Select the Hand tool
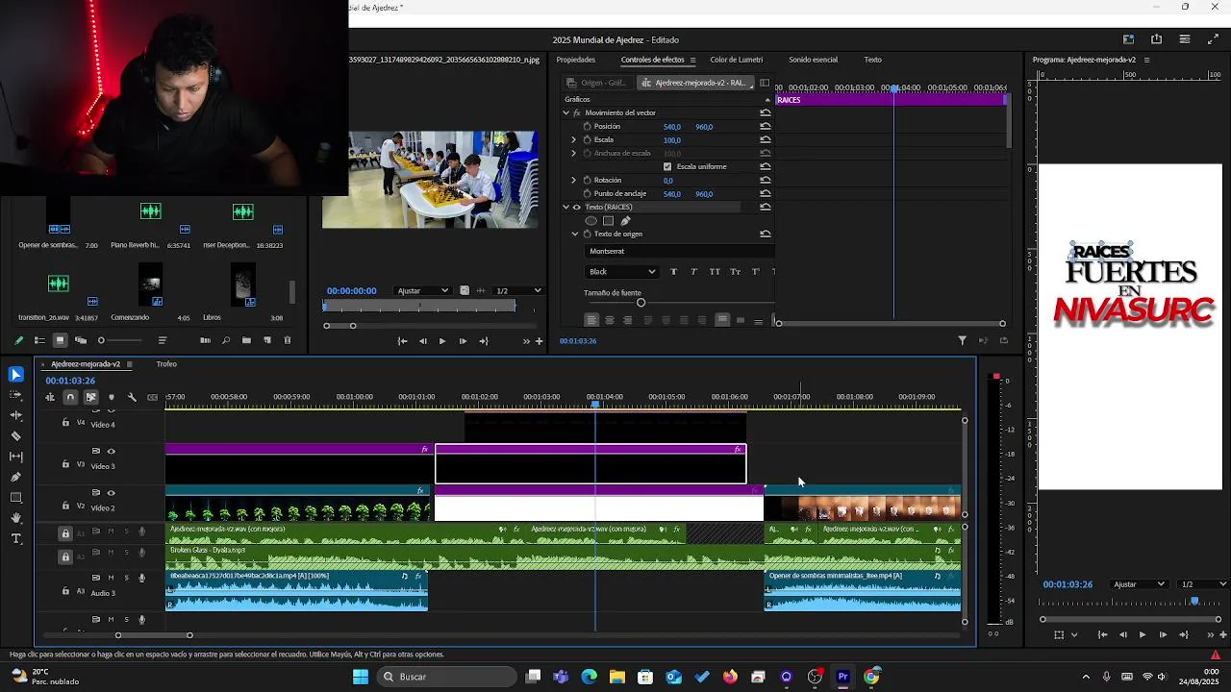The image size is (1231, 692). coord(16,518)
